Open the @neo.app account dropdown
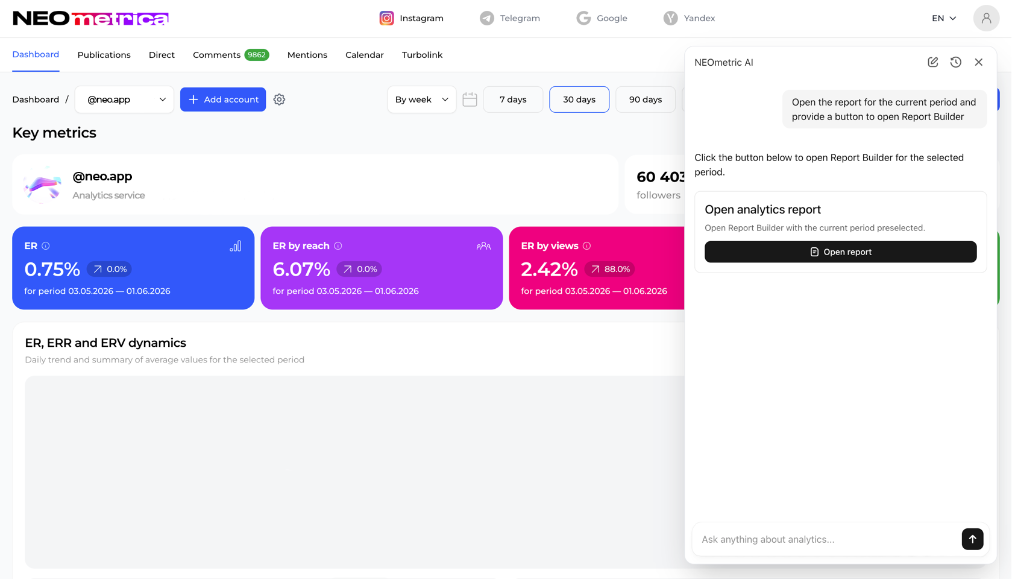The height and width of the screenshot is (579, 1012). (x=124, y=100)
